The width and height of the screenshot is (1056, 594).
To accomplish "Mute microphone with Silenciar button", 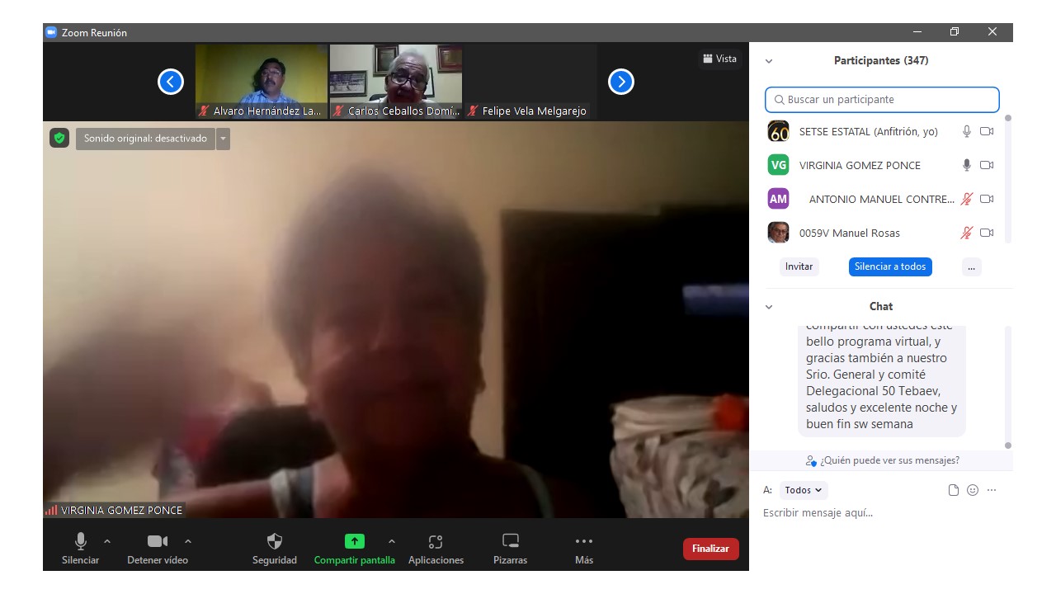I will tap(80, 549).
